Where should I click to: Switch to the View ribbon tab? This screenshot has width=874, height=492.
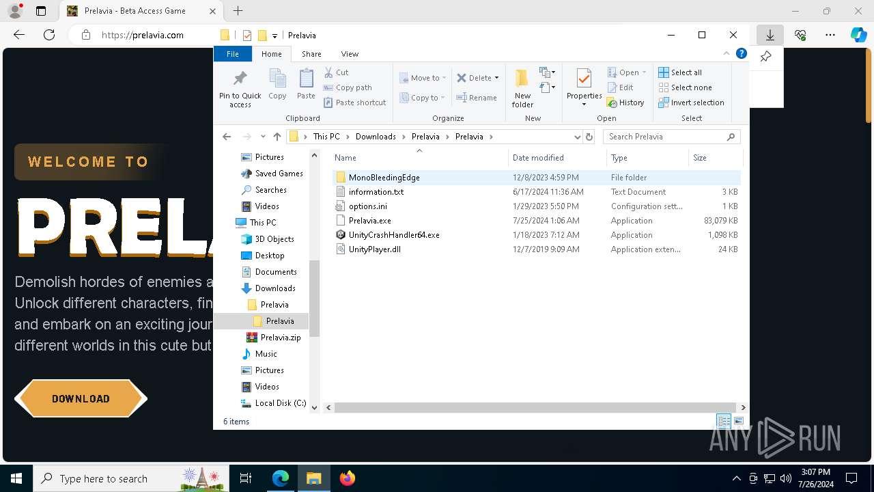pyautogui.click(x=350, y=54)
